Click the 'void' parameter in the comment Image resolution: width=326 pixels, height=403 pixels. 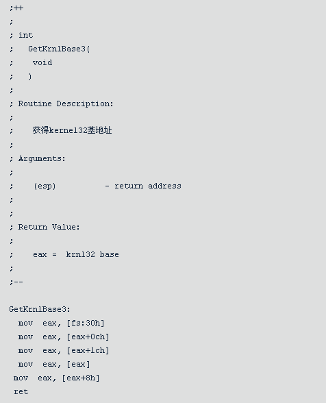tap(42, 63)
